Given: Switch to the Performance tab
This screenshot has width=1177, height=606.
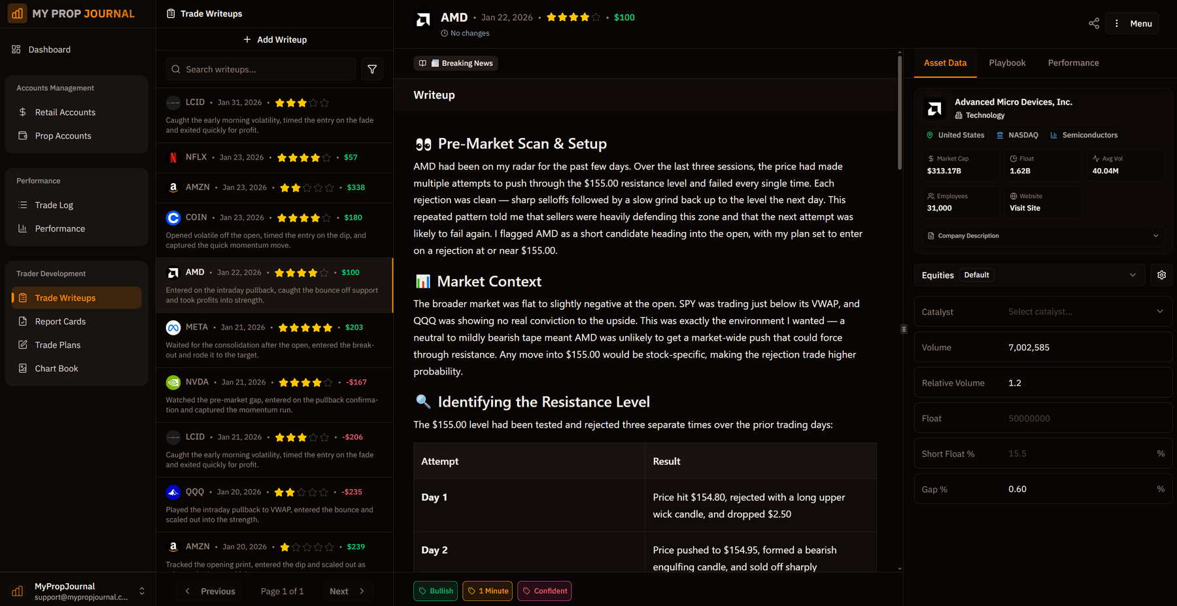Looking at the screenshot, I should 1073,63.
